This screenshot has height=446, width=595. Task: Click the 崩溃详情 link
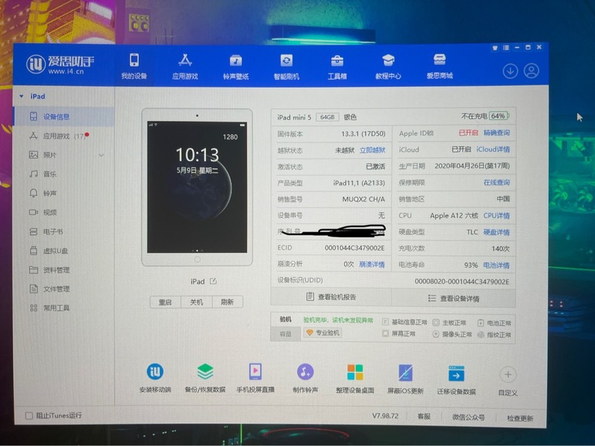(372, 264)
